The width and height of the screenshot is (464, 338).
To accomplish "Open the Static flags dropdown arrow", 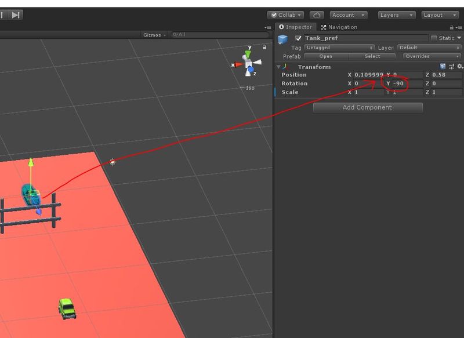I will pos(459,38).
